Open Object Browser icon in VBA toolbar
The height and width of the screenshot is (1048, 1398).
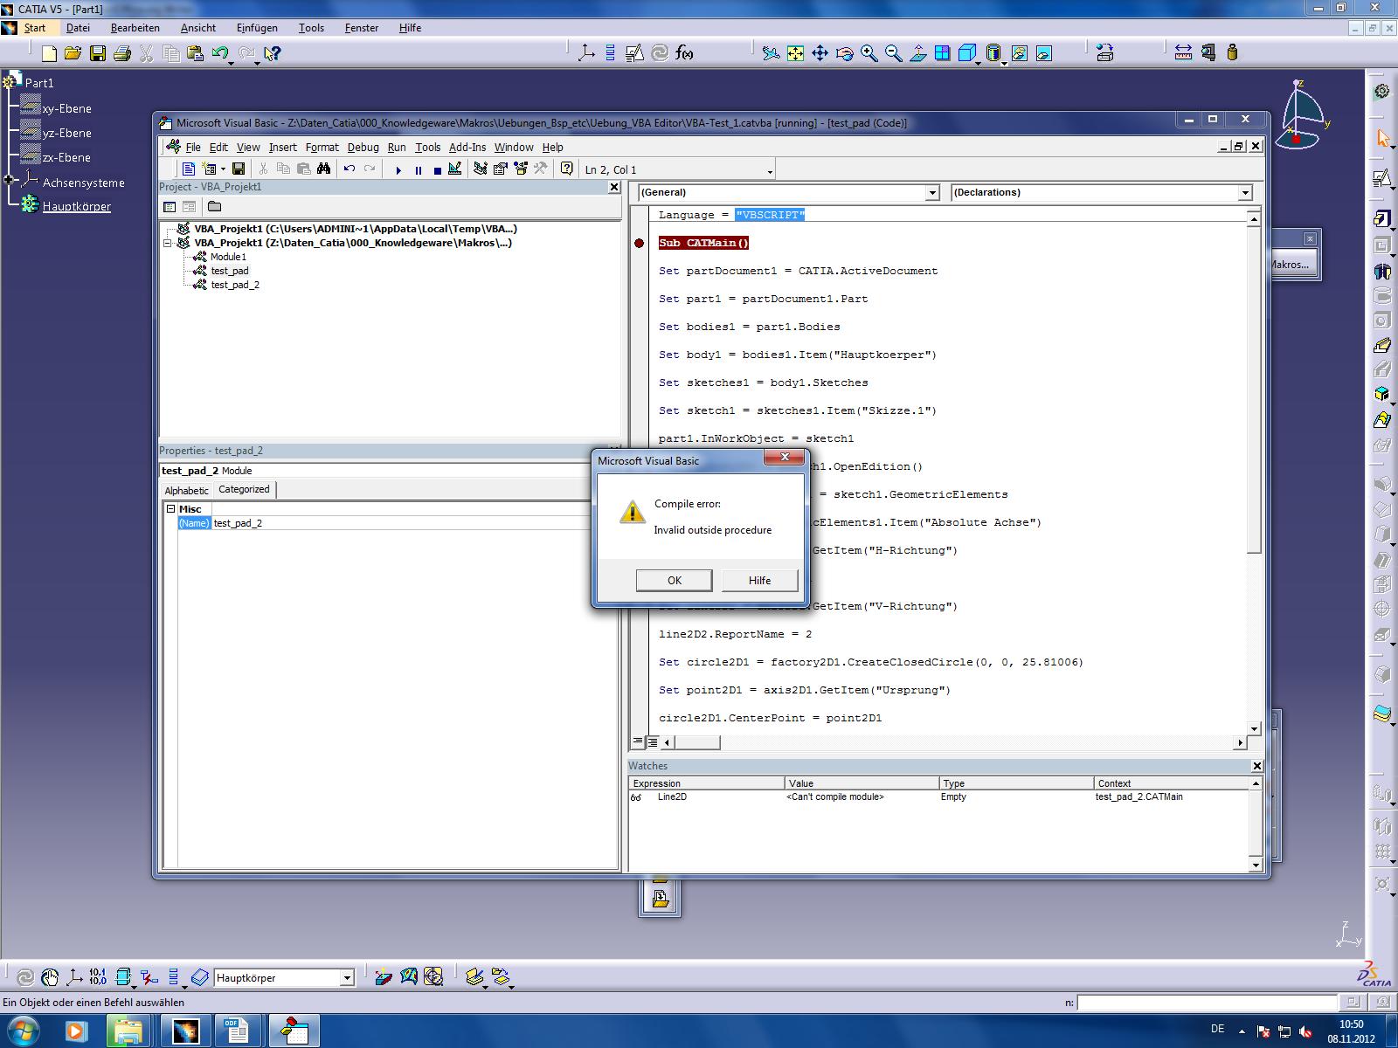(520, 169)
